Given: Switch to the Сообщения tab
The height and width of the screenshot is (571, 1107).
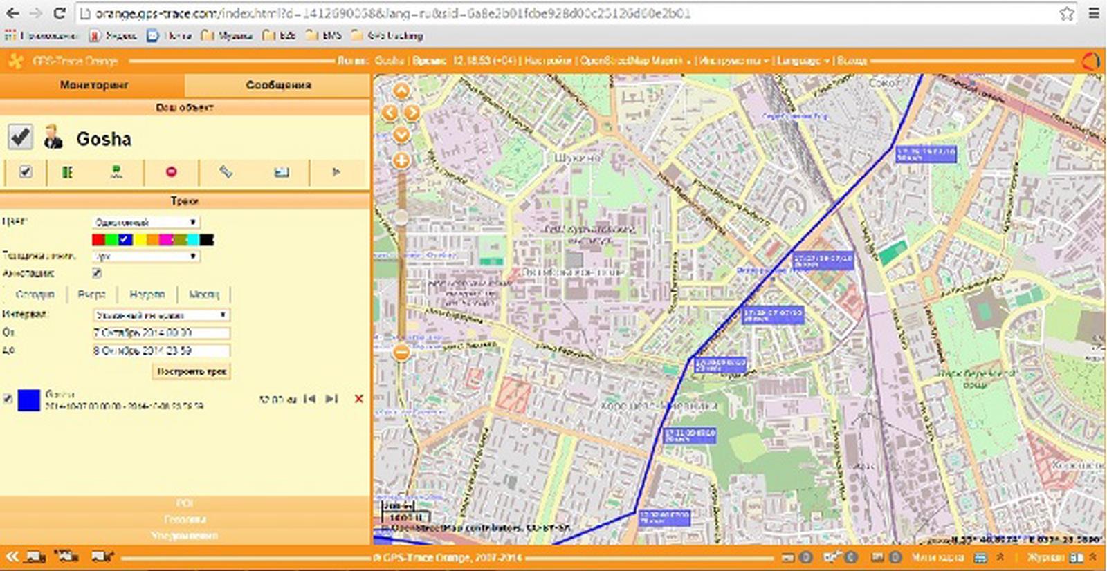Looking at the screenshot, I should point(278,85).
